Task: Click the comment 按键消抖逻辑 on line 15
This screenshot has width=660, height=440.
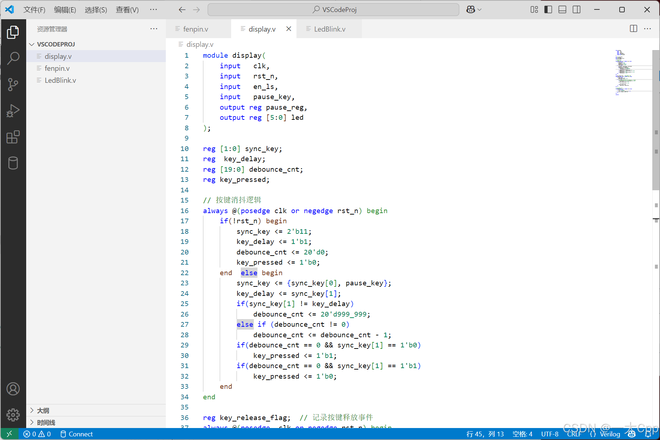Action: click(x=239, y=200)
